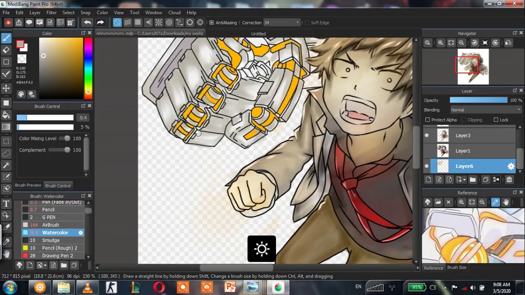Enable circle snap
The image size is (525, 295).
(169, 23)
